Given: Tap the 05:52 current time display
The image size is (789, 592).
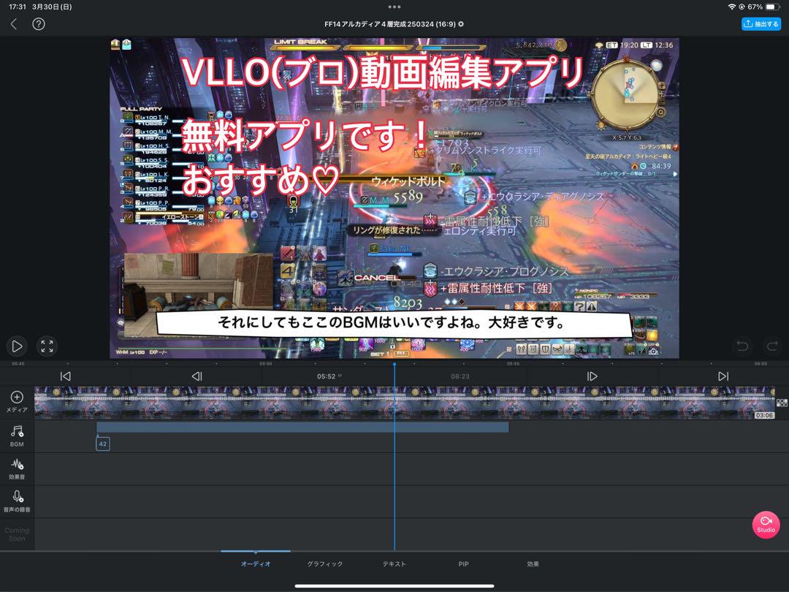Looking at the screenshot, I should [326, 376].
